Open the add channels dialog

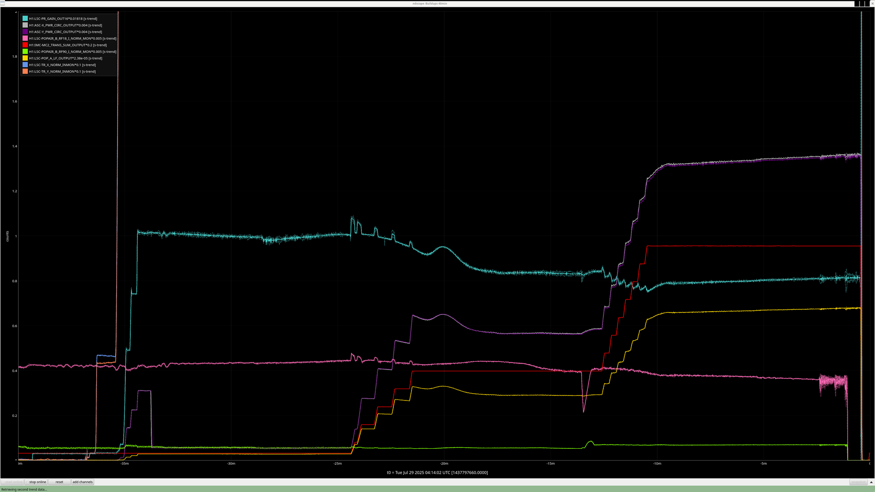coord(82,482)
